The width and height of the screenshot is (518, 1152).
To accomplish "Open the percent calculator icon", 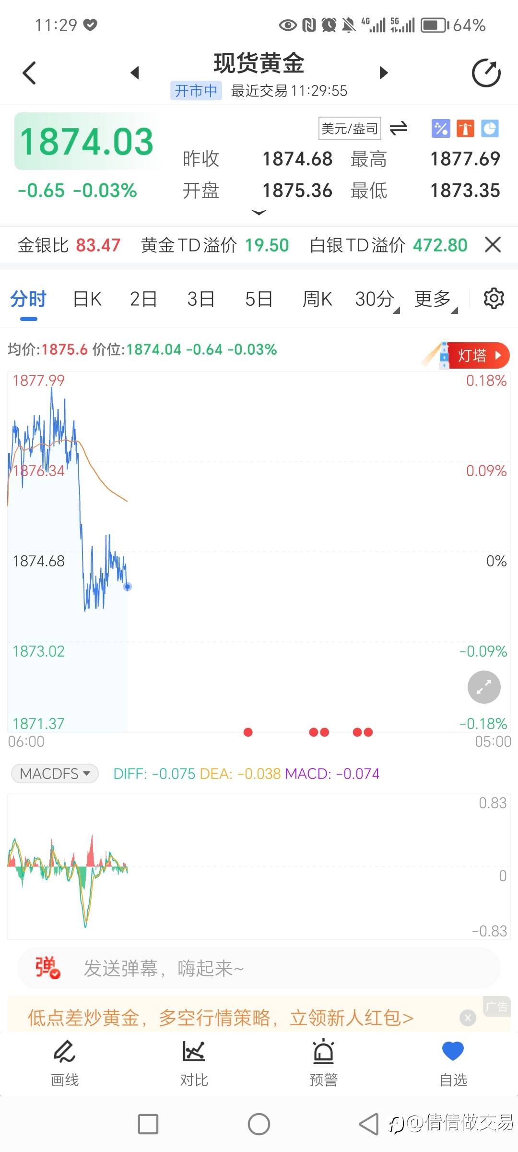I will 441,129.
